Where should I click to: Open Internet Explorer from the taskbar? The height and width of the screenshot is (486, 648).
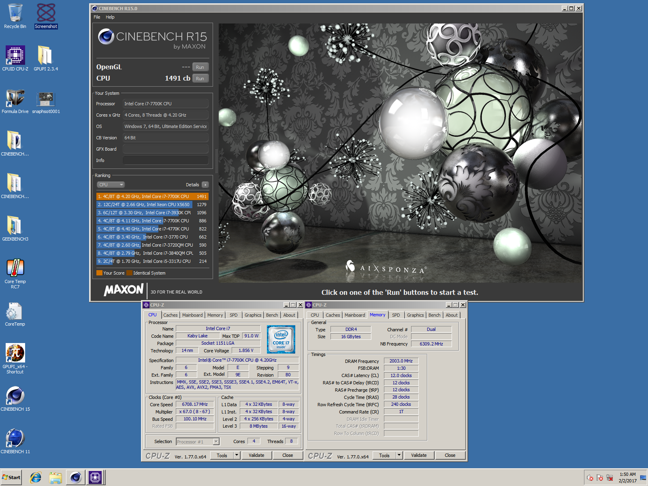pos(36,477)
